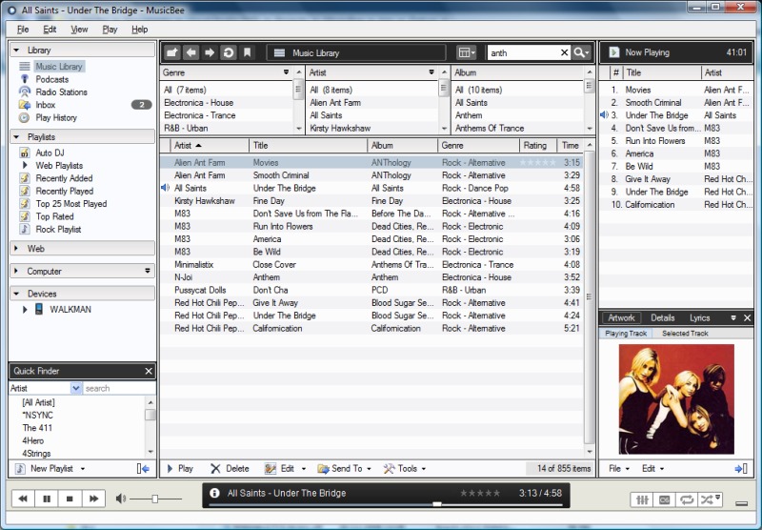This screenshot has width=762, height=530.
Task: Click the bookmark icon in library toolbar
Action: click(247, 52)
